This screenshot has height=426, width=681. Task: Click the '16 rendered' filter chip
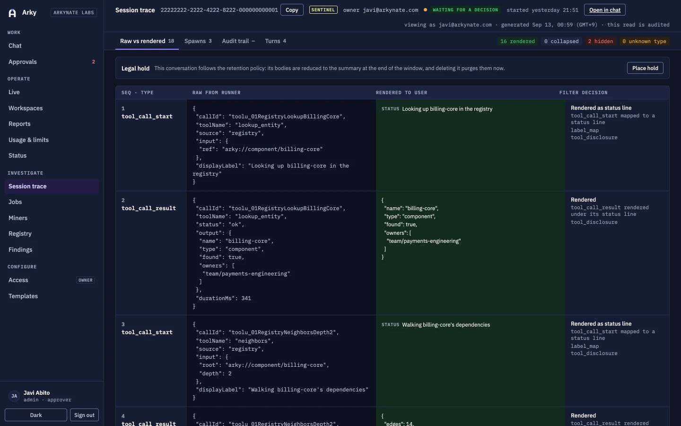pyautogui.click(x=517, y=42)
